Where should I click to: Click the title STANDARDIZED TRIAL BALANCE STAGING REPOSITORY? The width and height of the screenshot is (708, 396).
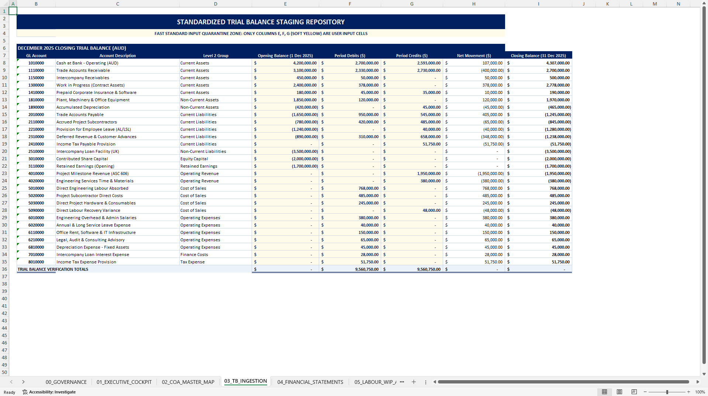(261, 22)
